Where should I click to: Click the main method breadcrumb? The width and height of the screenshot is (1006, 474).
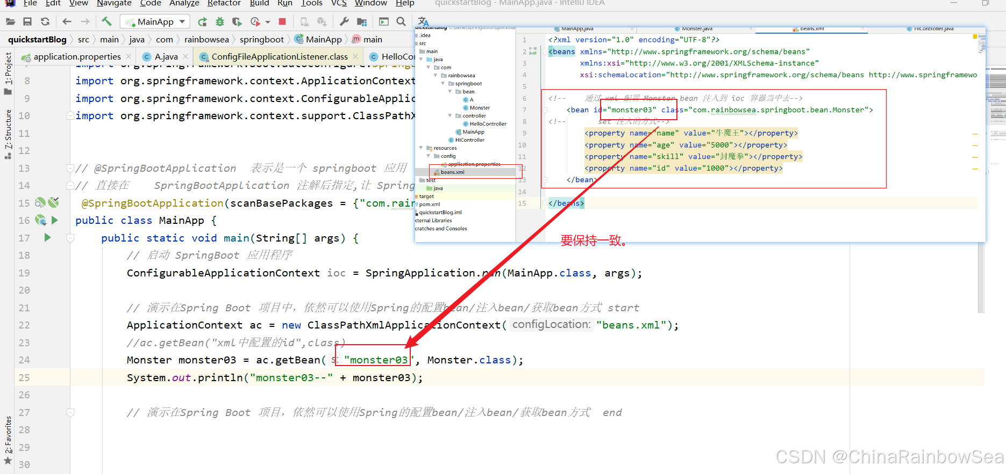[367, 39]
